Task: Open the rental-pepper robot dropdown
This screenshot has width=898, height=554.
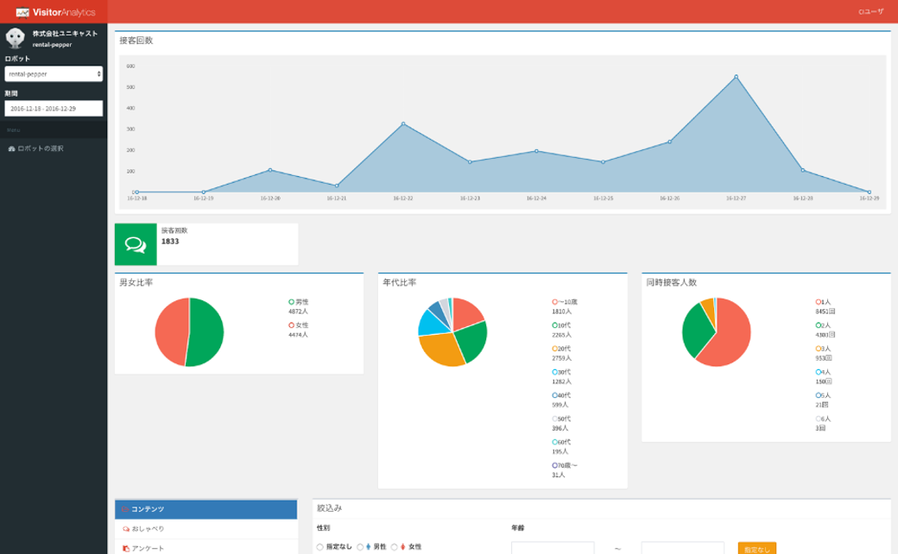Action: [54, 74]
